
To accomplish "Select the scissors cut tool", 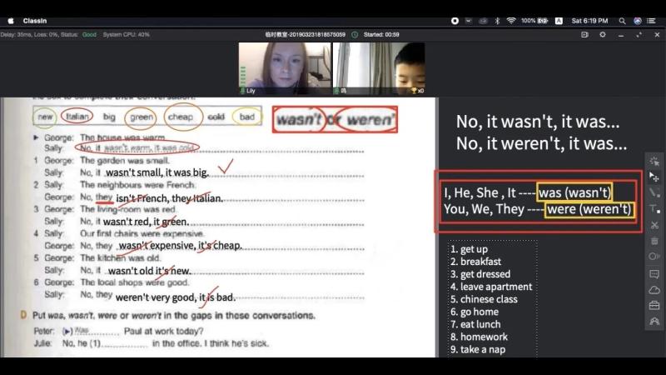I will 654,225.
